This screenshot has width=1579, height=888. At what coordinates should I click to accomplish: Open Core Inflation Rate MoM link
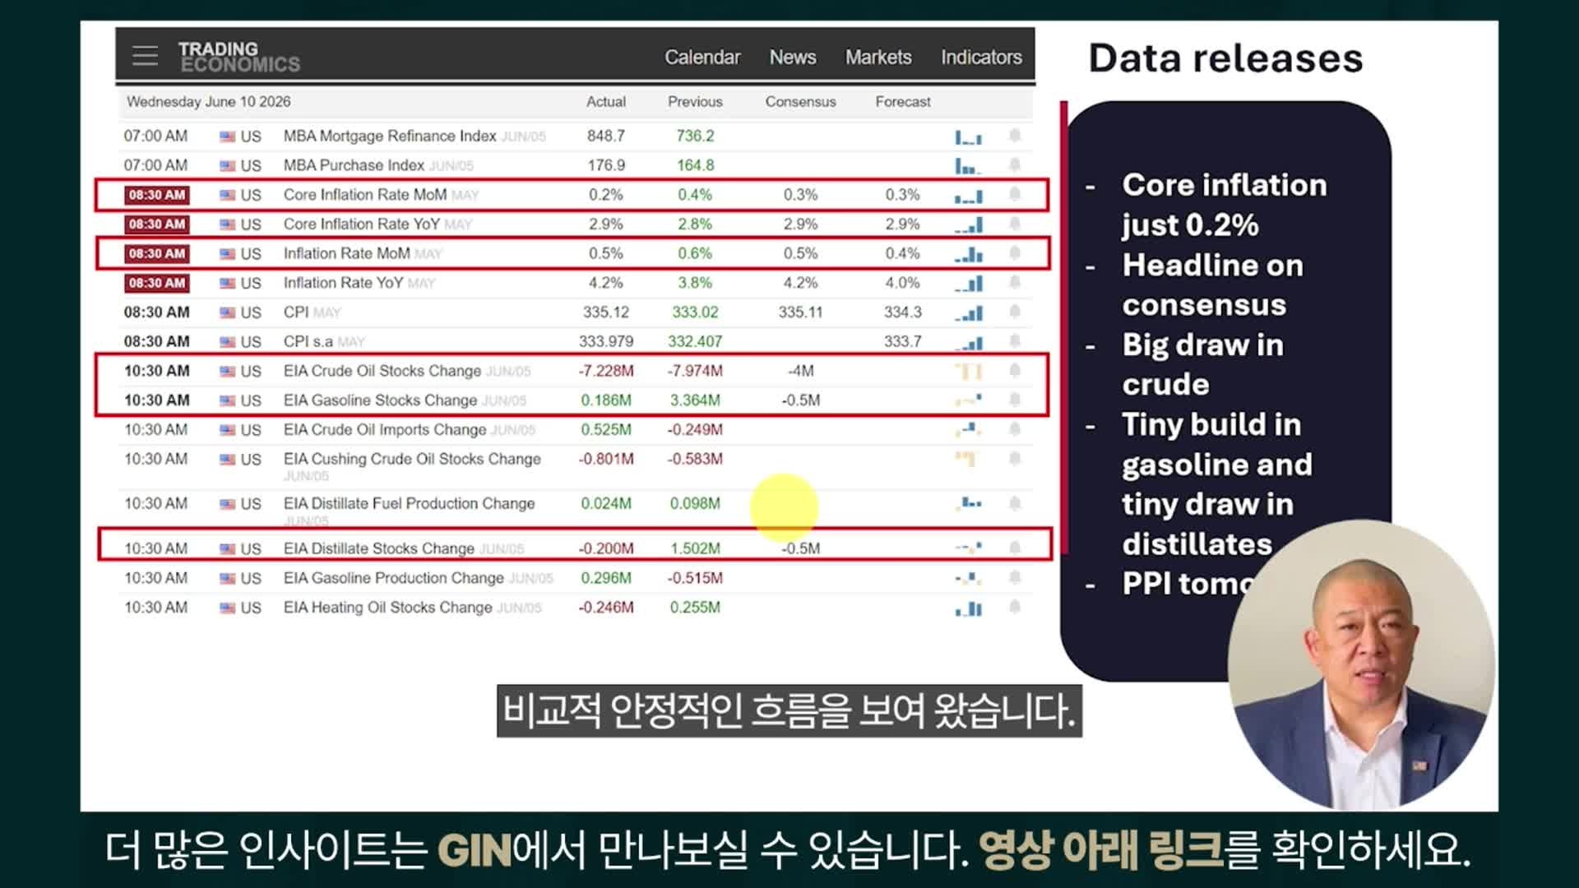365,195
